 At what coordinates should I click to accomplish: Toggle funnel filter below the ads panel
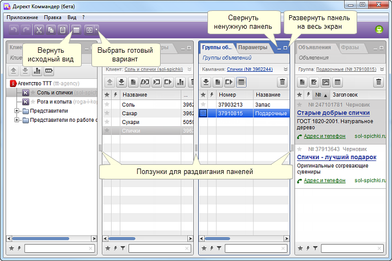pyautogui.click(x=315, y=248)
